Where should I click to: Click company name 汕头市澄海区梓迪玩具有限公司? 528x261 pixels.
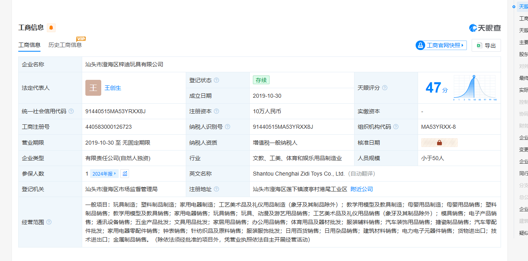[x=124, y=64]
